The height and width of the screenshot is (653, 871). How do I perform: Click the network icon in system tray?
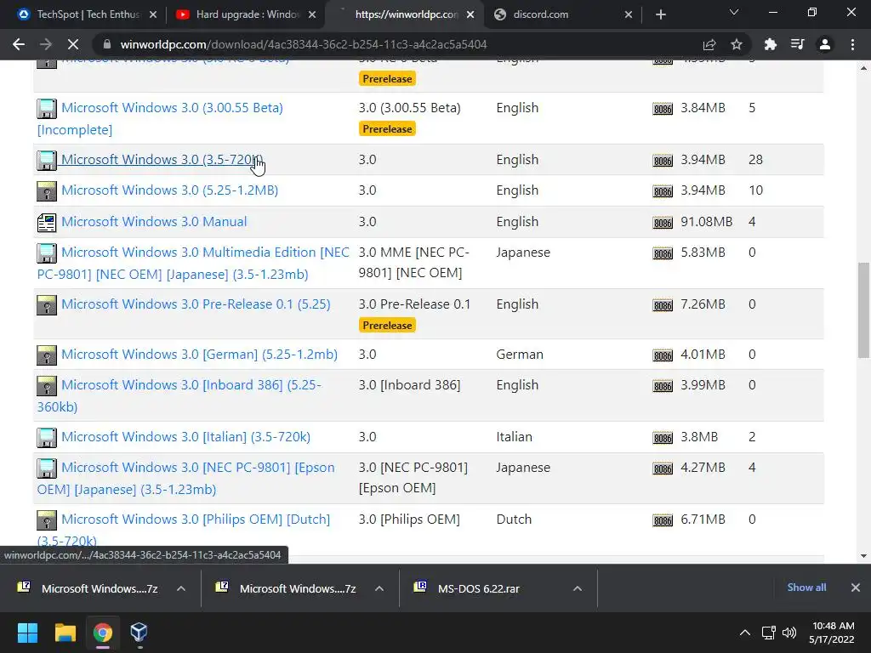click(769, 633)
